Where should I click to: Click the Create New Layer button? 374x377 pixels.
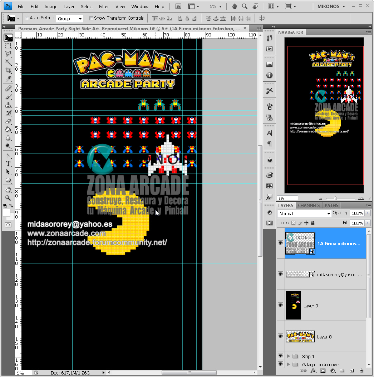tap(352, 371)
